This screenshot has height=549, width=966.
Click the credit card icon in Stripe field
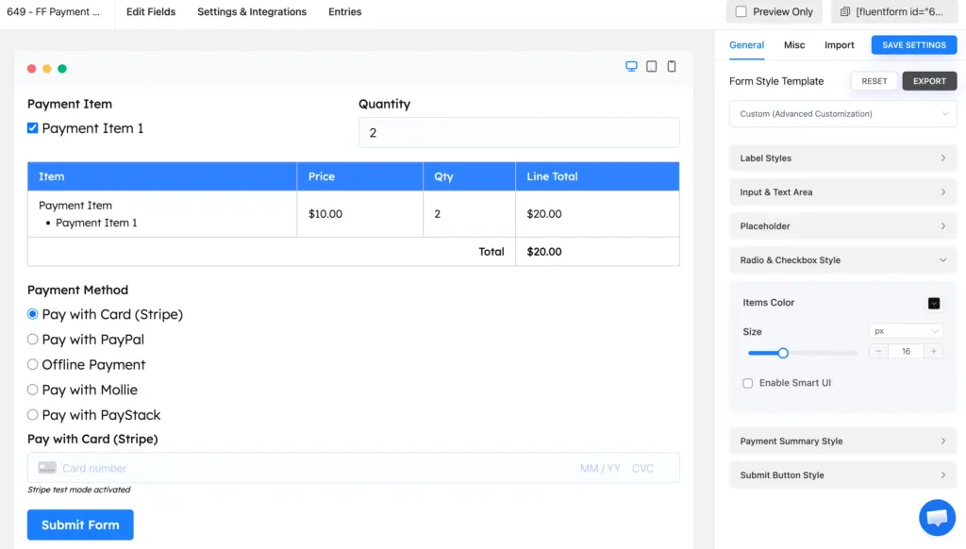pos(47,468)
